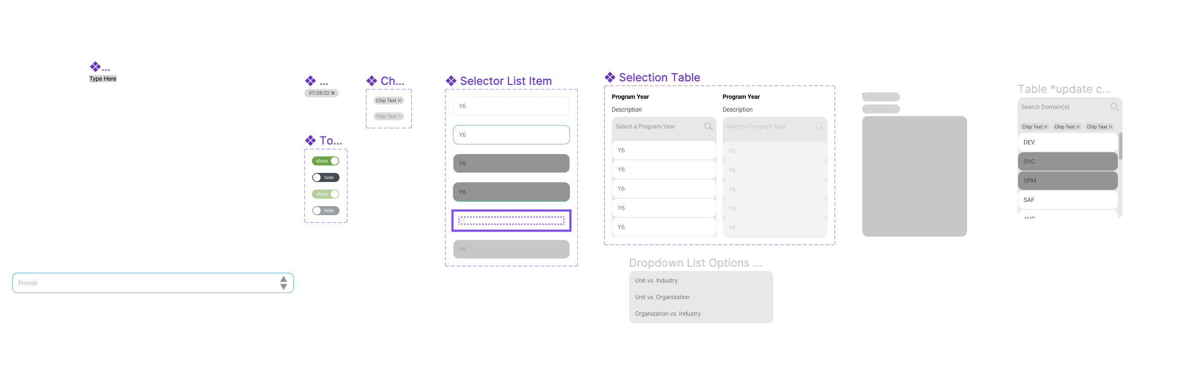Click the DEV domain row
Image resolution: width=1178 pixels, height=381 pixels.
pyautogui.click(x=1067, y=142)
